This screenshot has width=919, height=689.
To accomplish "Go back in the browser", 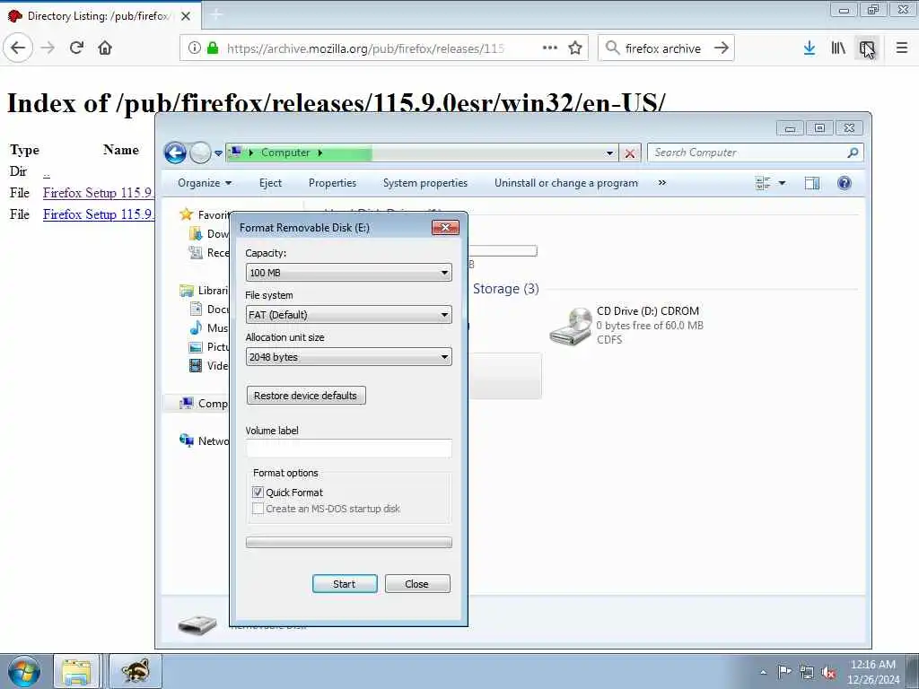I will (x=18, y=48).
